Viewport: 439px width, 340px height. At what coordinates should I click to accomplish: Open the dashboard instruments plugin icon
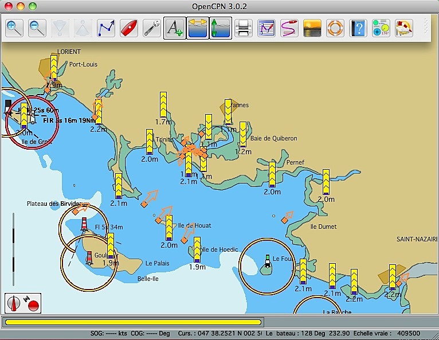click(381, 28)
